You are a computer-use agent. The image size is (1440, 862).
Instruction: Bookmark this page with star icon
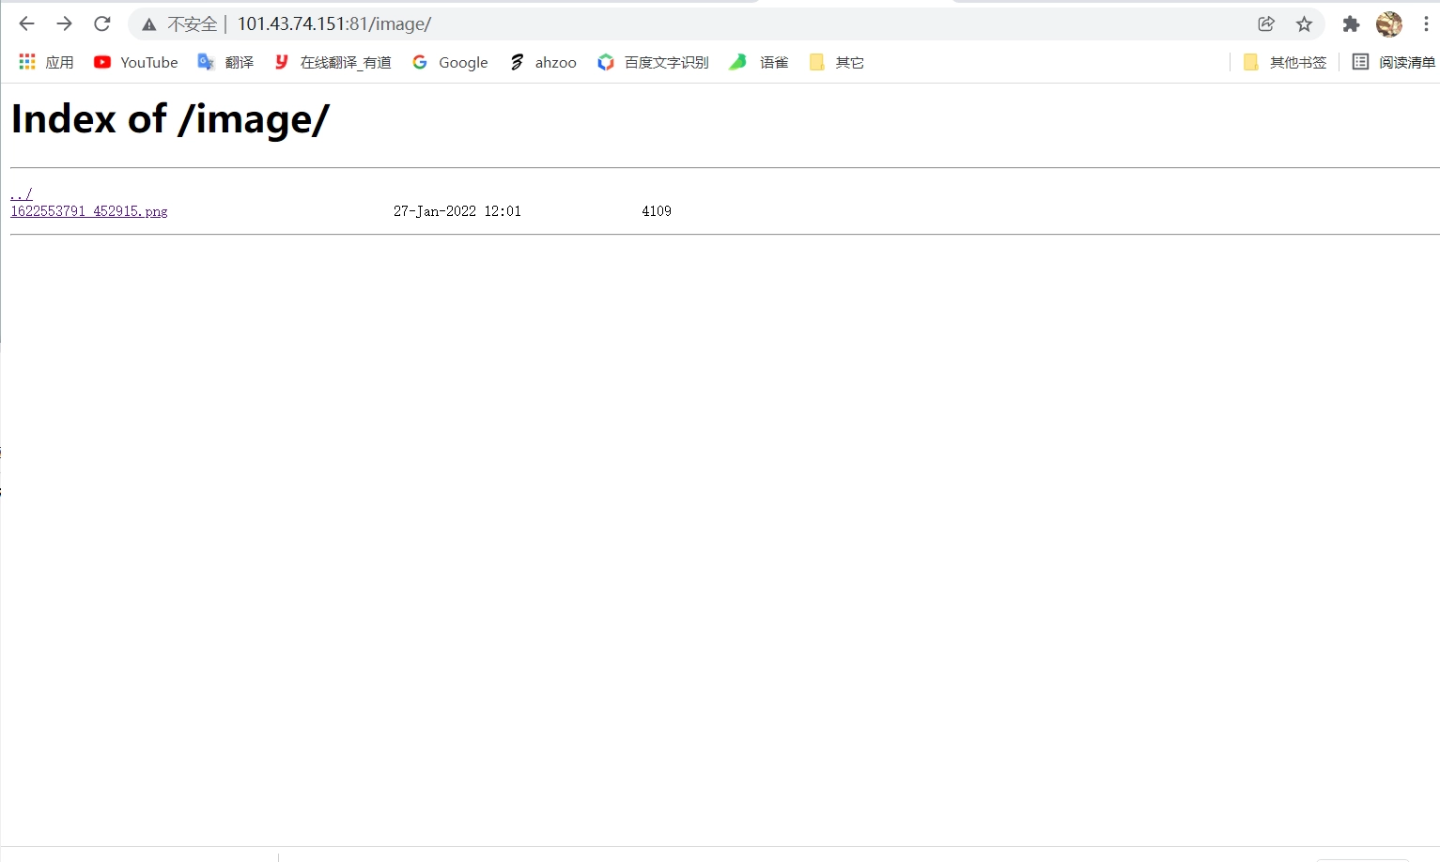[1304, 23]
